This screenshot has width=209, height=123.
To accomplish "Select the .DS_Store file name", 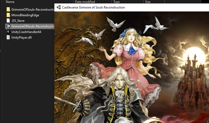I will coord(18,21).
